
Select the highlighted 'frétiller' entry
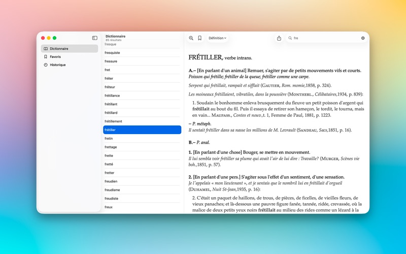(142, 130)
